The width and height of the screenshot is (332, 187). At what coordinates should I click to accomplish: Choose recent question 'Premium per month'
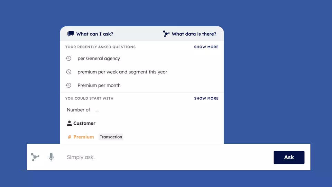(x=99, y=86)
